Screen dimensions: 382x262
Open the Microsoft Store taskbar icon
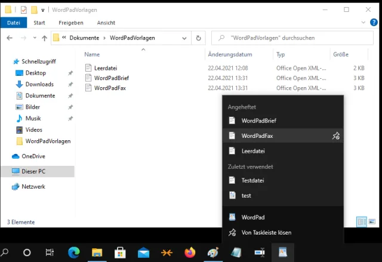pyautogui.click(x=120, y=252)
